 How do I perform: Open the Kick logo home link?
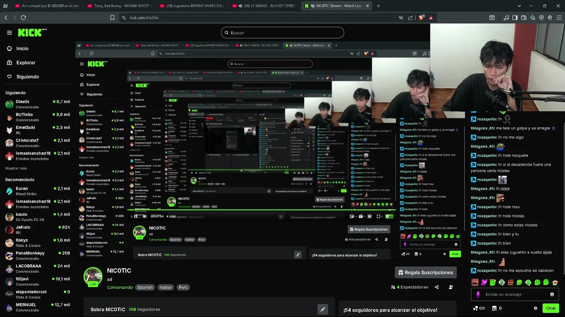coord(32,33)
